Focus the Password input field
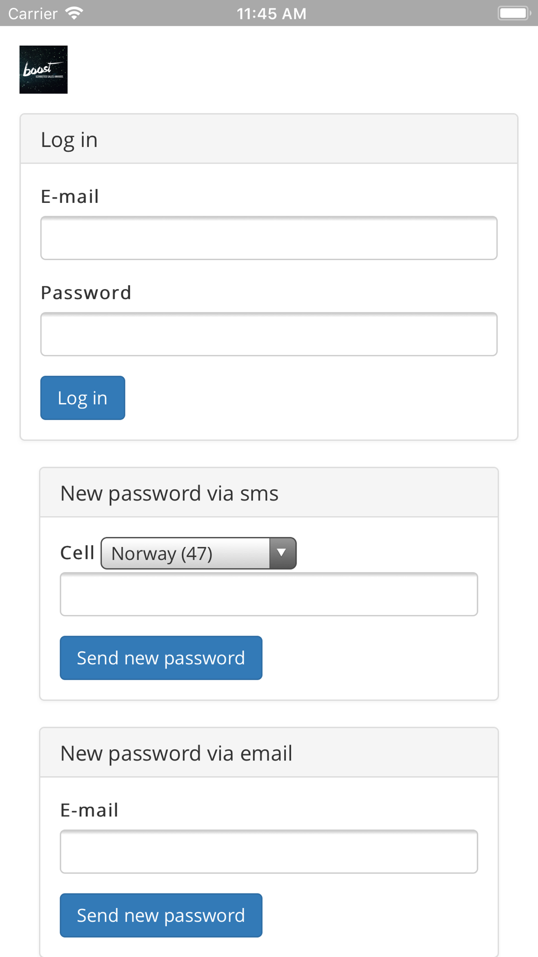This screenshot has width=538, height=957. click(x=269, y=334)
